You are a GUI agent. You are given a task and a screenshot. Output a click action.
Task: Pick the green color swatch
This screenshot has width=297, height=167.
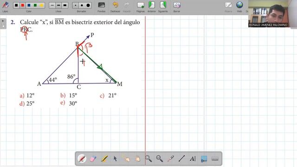point(35,5)
